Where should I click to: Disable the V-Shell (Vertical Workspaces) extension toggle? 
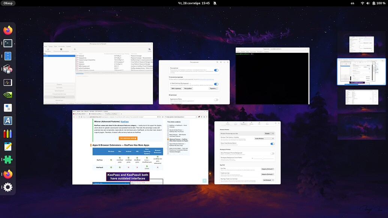coord(216,84)
